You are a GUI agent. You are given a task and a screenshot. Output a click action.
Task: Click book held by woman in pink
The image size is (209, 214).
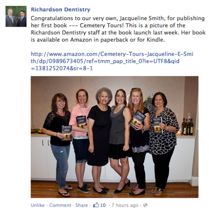(x=82, y=122)
